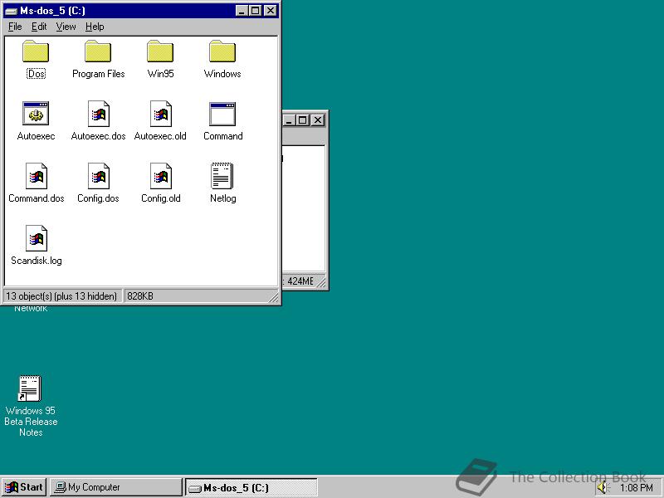Image resolution: width=664 pixels, height=498 pixels.
Task: Switch to My Computer taskbar button
Action: [x=116, y=487]
